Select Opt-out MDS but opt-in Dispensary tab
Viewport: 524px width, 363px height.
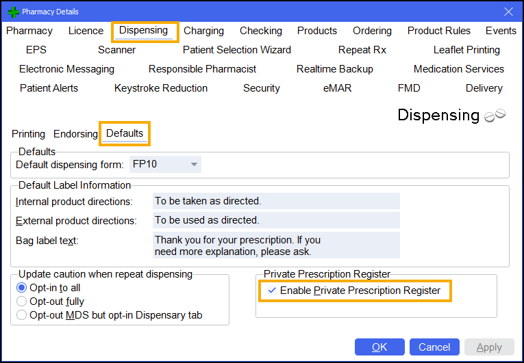tap(22, 315)
